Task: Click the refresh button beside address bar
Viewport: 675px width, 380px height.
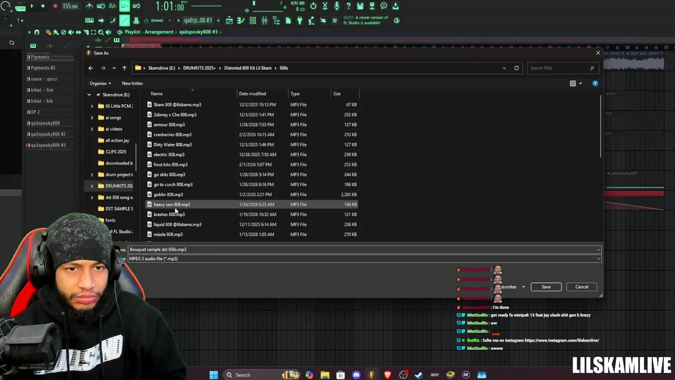Action: pyautogui.click(x=516, y=68)
